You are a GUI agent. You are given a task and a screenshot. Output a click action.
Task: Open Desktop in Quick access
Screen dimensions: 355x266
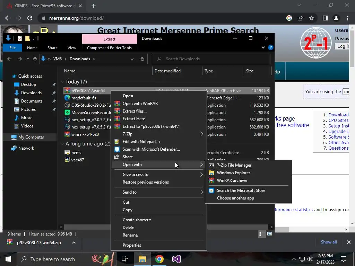28,85
